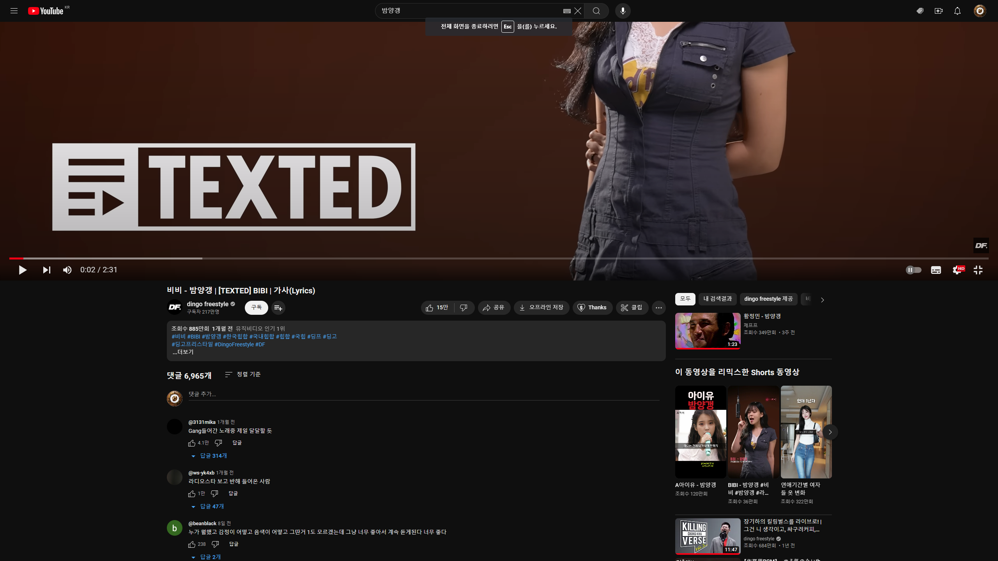The image size is (998, 561).
Task: Click the play button on the video
Action: (x=23, y=270)
